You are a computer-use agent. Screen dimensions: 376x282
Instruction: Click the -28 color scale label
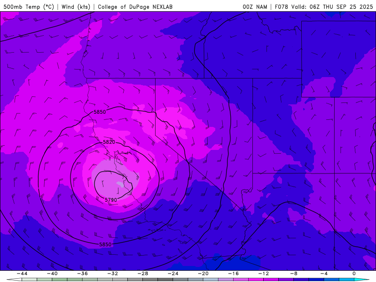143,274
